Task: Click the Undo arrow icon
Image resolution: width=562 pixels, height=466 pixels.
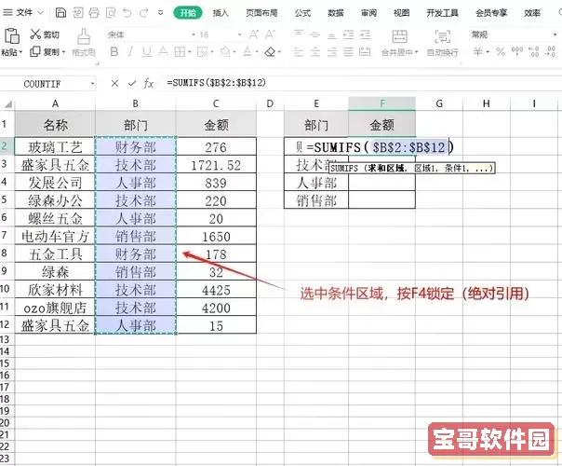Action: coord(127,13)
